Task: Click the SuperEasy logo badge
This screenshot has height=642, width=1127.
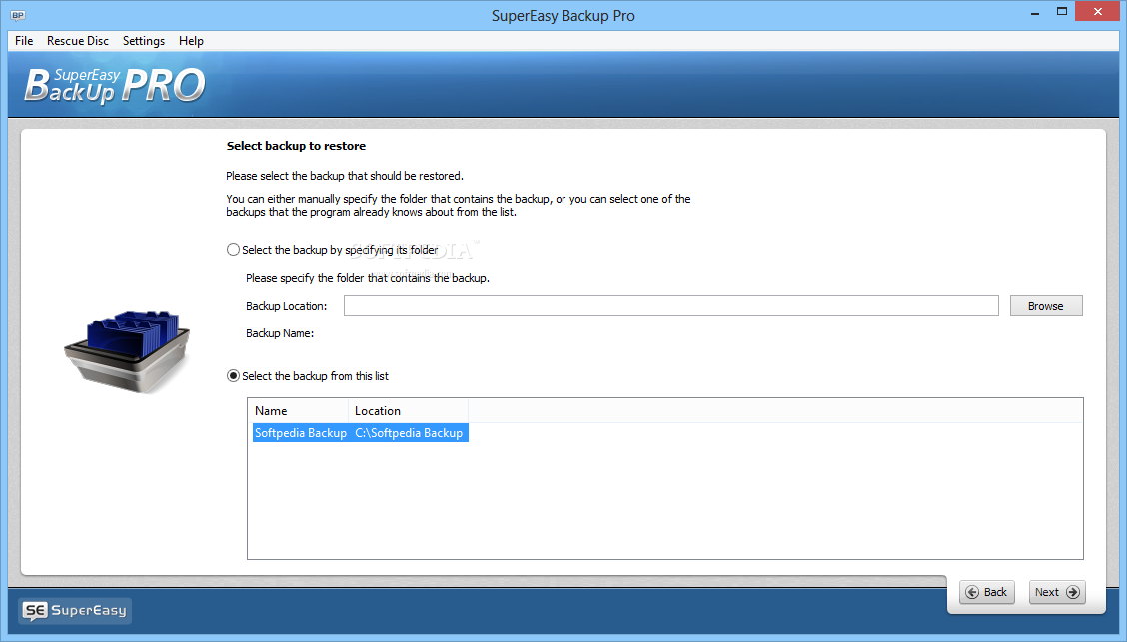Action: 75,610
